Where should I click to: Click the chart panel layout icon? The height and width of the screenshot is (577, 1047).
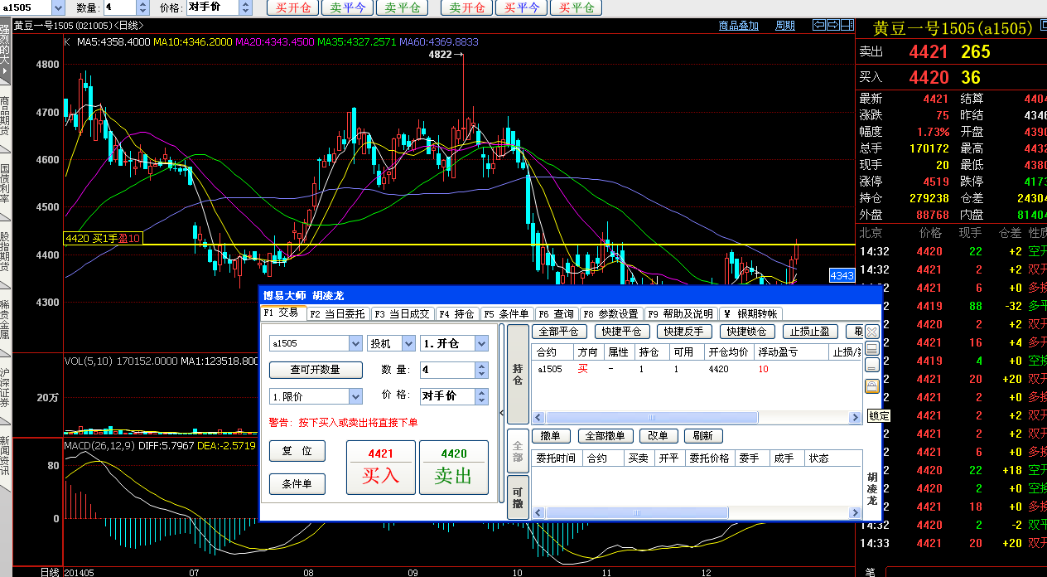coord(846,25)
